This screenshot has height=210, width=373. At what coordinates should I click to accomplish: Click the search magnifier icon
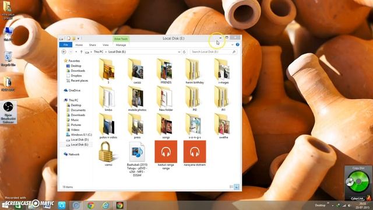pyautogui.click(x=234, y=52)
